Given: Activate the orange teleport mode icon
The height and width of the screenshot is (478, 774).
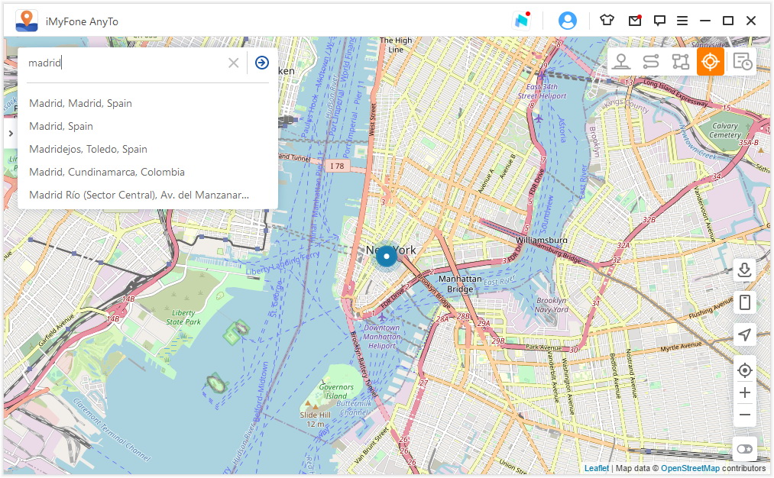Looking at the screenshot, I should pos(710,62).
